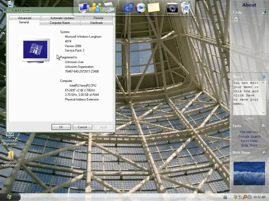This screenshot has width=269, height=201.
Task: Switch to the Automatic Updates tab
Action: 62,18
